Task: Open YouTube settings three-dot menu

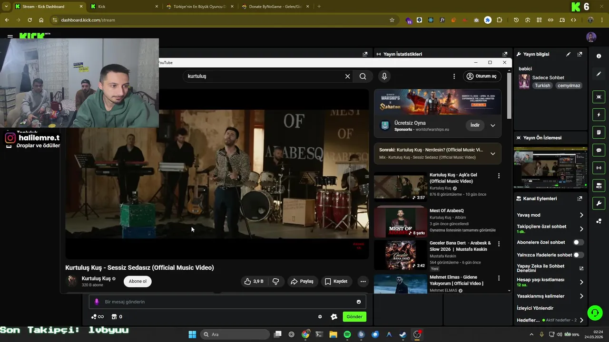Action: point(454,76)
